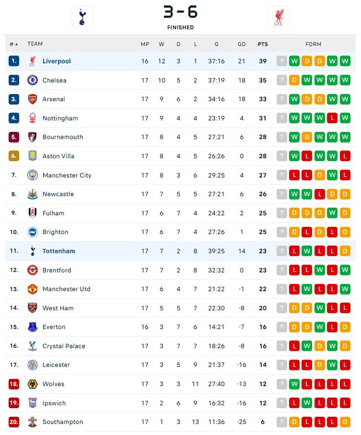
Task: Click the Liverpool club crest
Action: pos(33,61)
